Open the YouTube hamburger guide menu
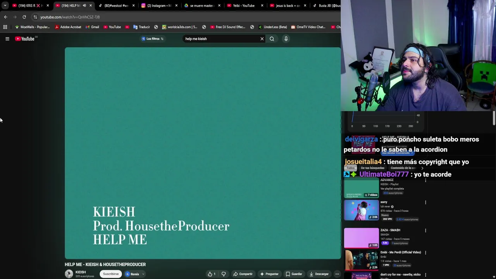 [7, 39]
